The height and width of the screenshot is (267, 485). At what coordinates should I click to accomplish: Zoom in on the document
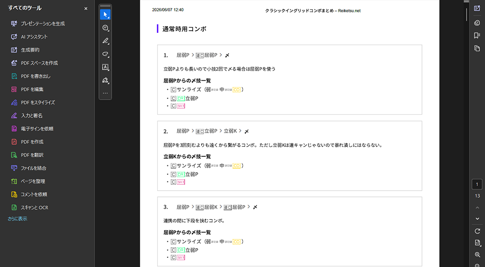[477, 255]
